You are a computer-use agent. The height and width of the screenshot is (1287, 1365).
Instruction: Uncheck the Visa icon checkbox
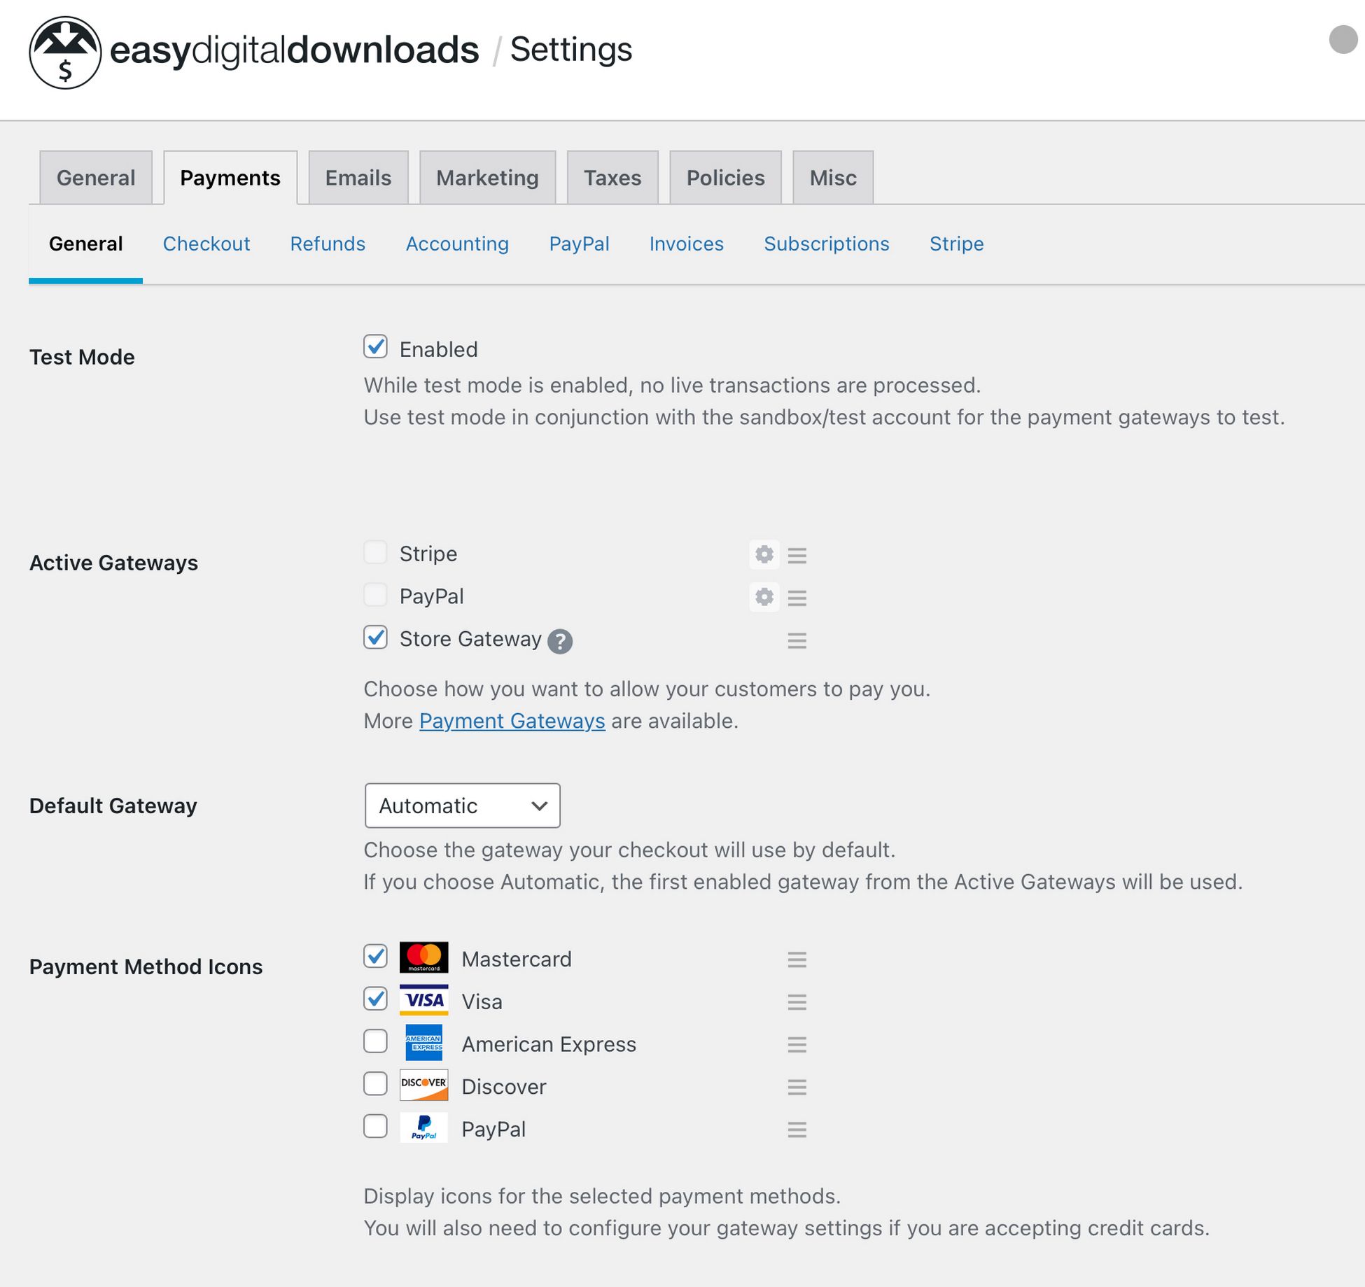376,999
